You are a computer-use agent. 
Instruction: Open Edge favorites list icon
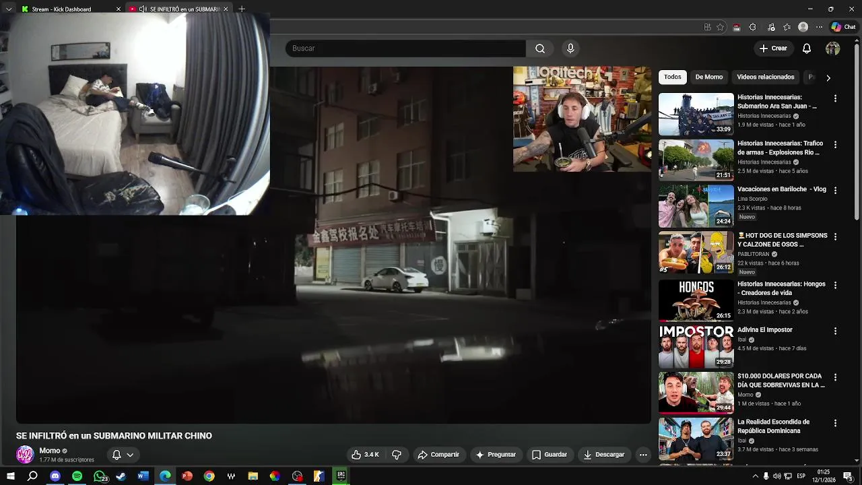click(787, 27)
